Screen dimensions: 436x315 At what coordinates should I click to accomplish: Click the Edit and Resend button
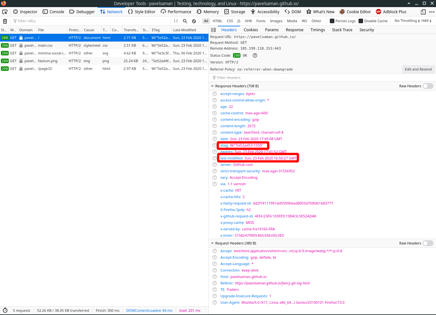418,69
